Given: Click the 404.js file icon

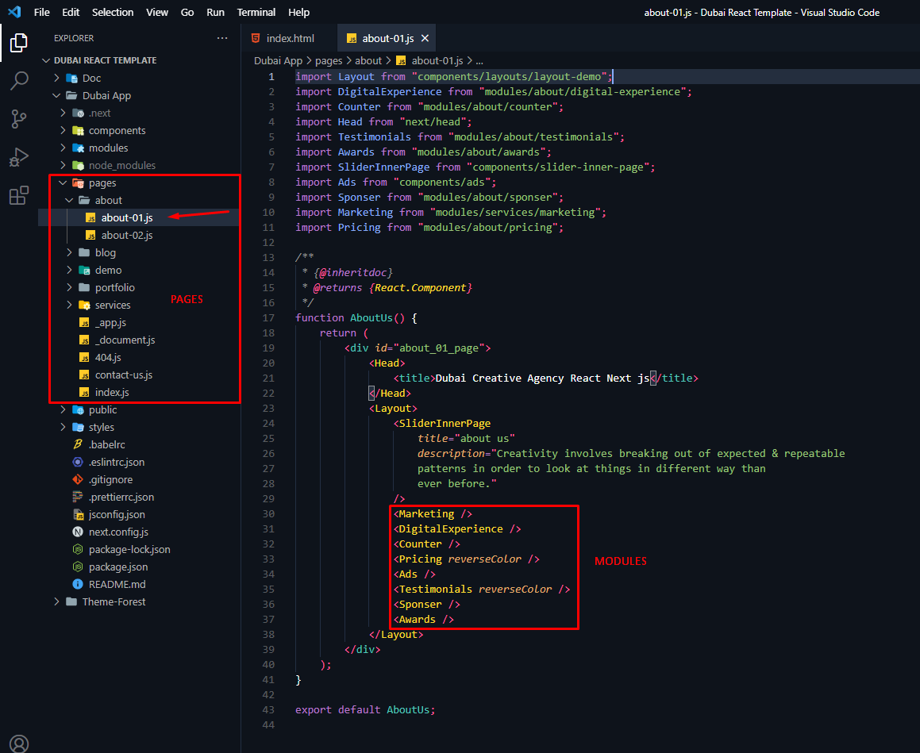Looking at the screenshot, I should 84,358.
